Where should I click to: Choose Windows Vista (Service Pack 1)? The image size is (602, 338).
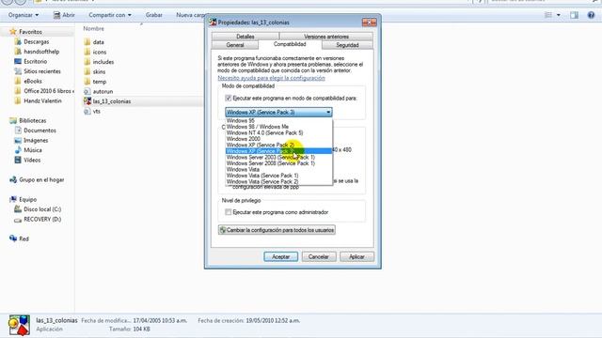[x=278, y=176]
